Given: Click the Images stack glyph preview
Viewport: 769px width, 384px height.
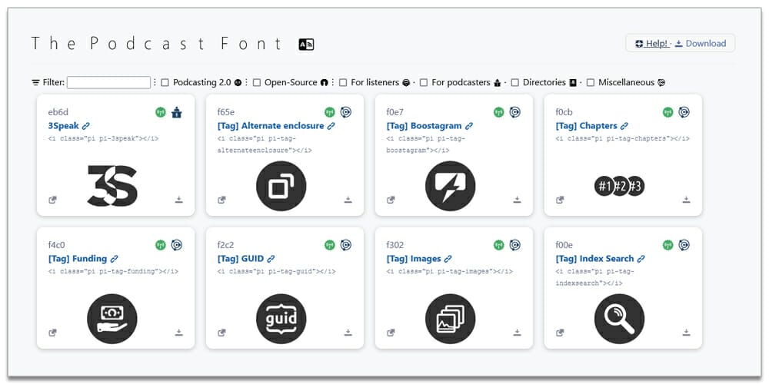Looking at the screenshot, I should pos(450,319).
